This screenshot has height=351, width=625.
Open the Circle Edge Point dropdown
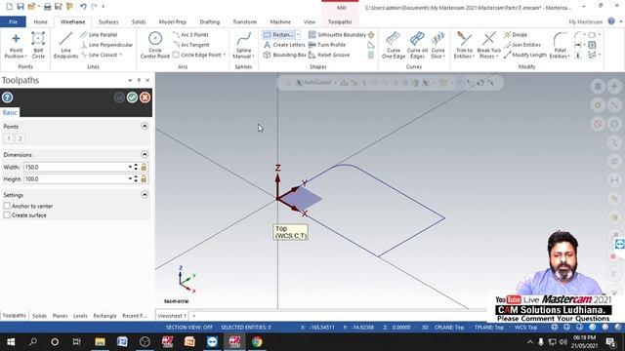pos(225,55)
